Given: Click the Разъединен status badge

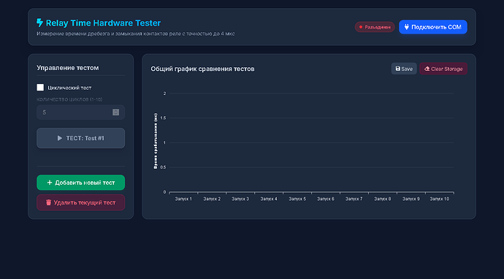Looking at the screenshot, I should coord(375,27).
